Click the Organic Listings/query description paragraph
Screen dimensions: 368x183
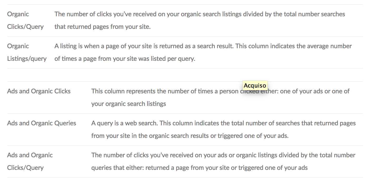[x=203, y=52]
